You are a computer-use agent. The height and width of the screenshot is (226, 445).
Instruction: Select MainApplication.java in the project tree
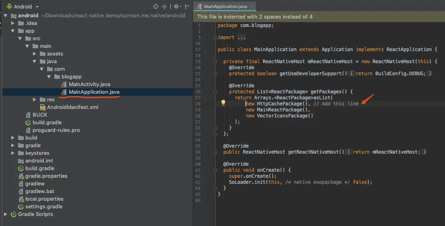click(x=94, y=92)
